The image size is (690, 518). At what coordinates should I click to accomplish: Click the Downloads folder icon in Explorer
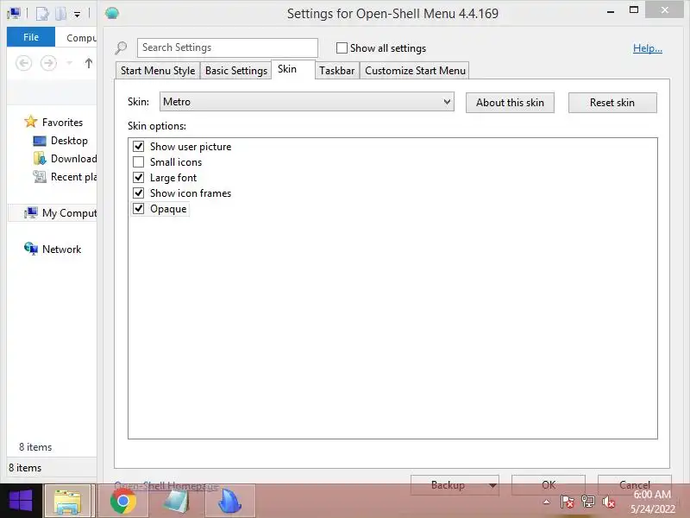coord(40,159)
